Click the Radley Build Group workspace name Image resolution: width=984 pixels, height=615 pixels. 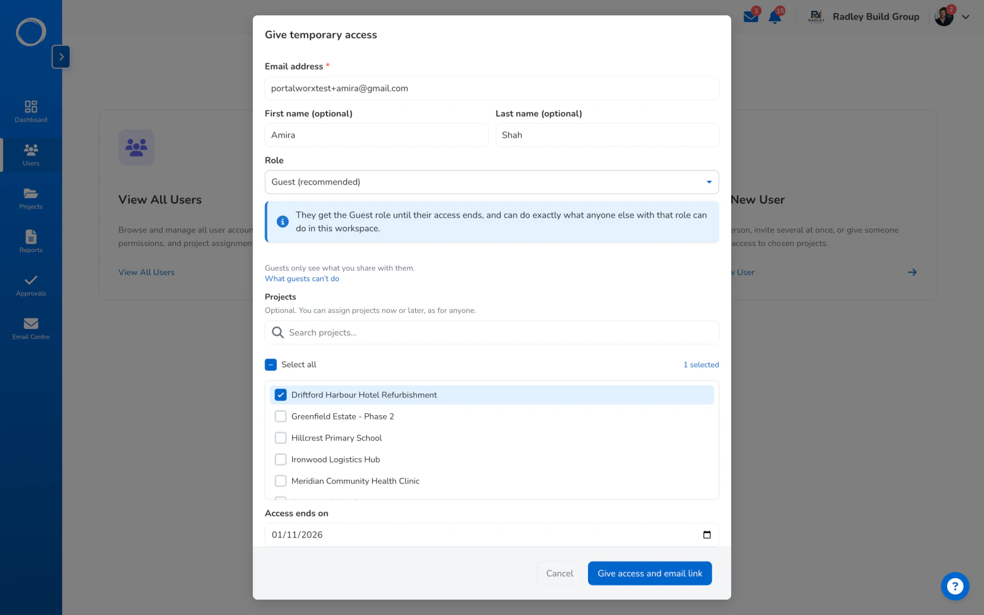coord(876,17)
